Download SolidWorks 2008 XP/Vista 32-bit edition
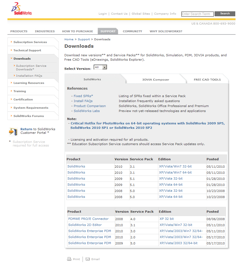The width and height of the screenshot is (243, 264). click(171, 191)
